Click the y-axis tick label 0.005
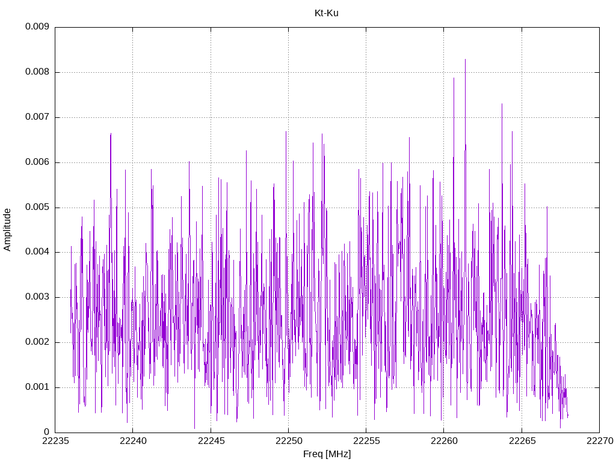The height and width of the screenshot is (462, 616). [x=37, y=208]
